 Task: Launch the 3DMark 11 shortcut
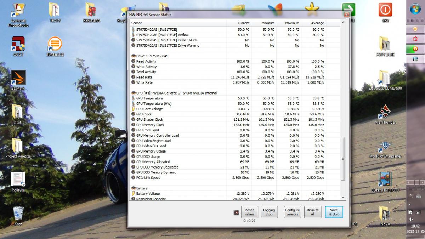tap(55, 46)
